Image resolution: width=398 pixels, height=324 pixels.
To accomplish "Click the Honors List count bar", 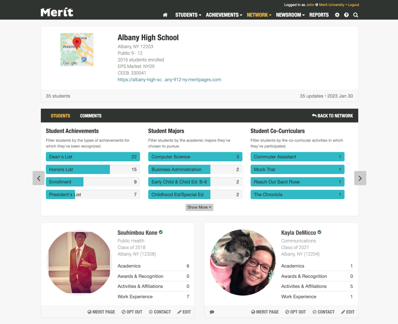I will tap(93, 169).
